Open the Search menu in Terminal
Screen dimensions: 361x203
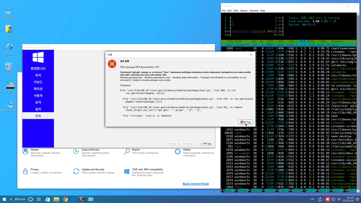tap(244, 11)
